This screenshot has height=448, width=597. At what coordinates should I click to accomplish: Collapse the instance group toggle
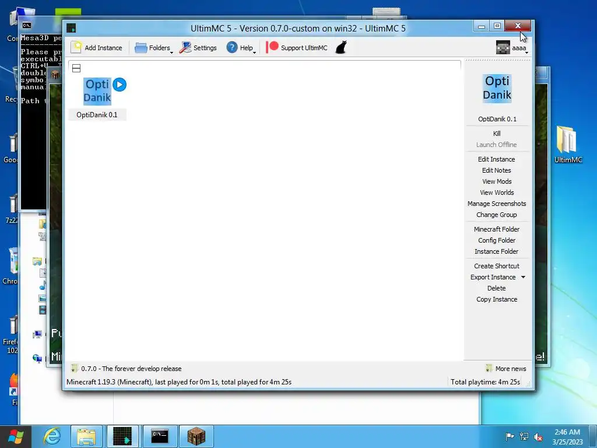pyautogui.click(x=76, y=68)
